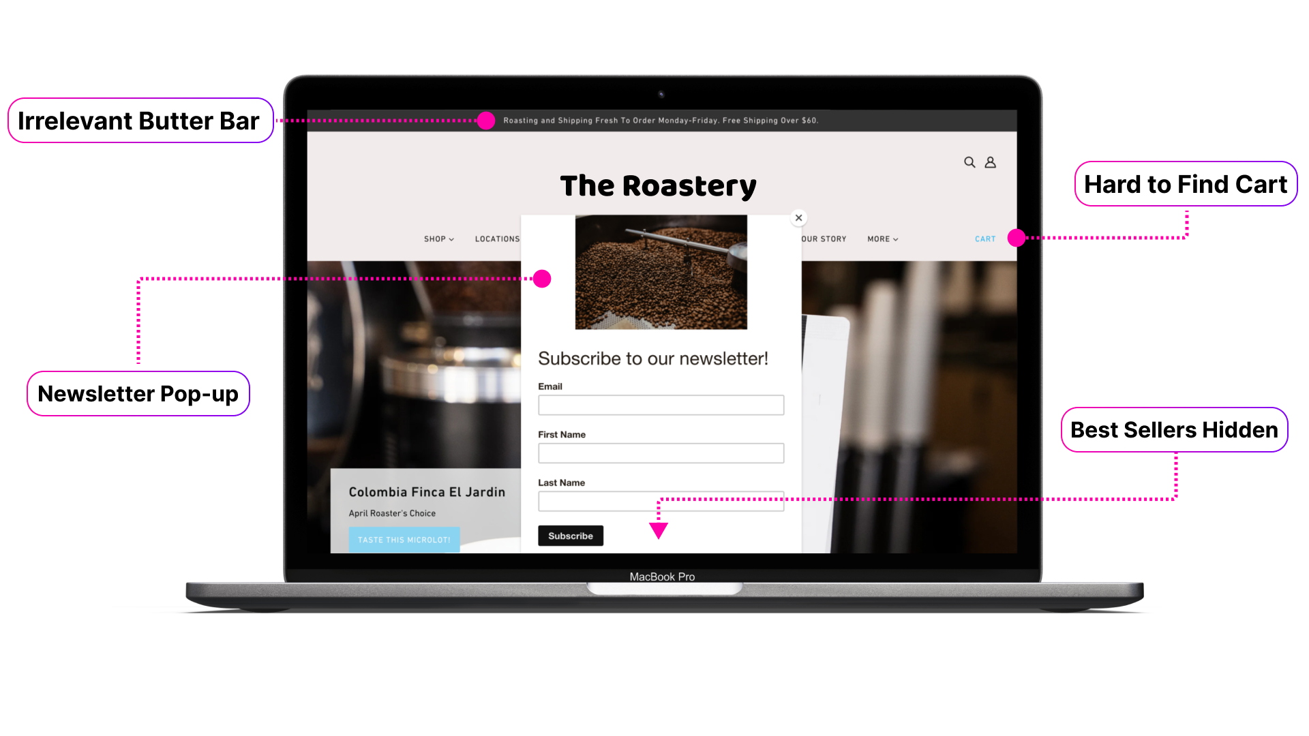Toggle visibility of newsletter popup

798,218
